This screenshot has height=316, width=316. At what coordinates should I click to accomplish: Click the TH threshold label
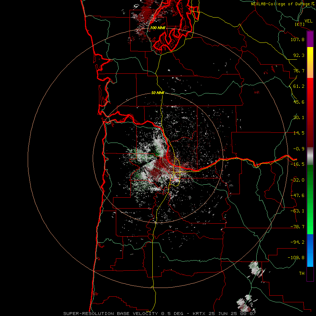pyautogui.click(x=302, y=274)
